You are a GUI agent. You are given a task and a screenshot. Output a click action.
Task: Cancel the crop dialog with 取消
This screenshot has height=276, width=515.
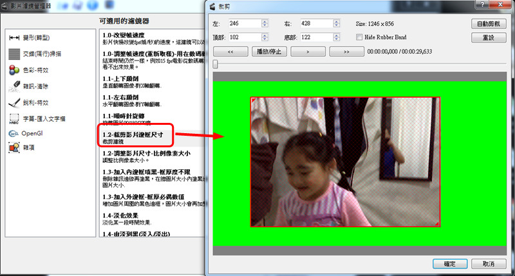pos(489,264)
